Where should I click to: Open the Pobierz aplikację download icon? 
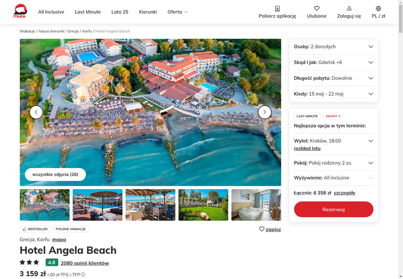(x=278, y=9)
